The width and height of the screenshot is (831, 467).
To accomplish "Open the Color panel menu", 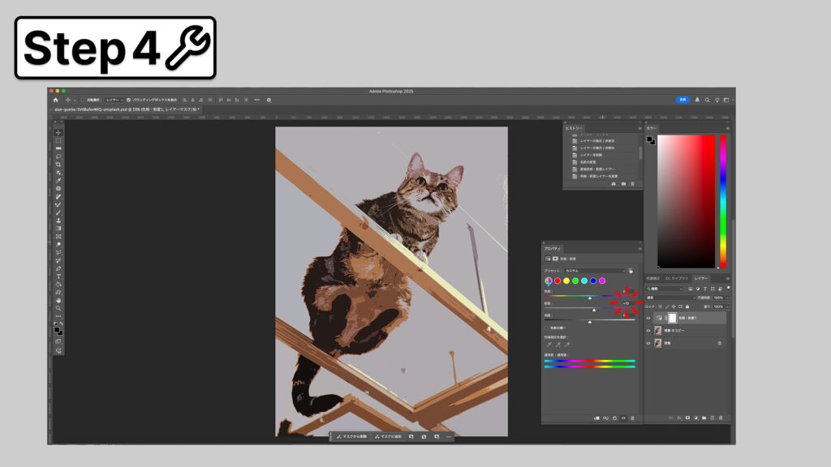I will (728, 128).
